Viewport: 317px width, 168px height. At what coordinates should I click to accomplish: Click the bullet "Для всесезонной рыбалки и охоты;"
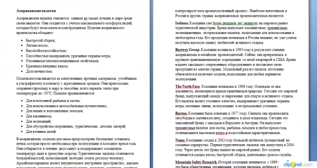(53, 101)
